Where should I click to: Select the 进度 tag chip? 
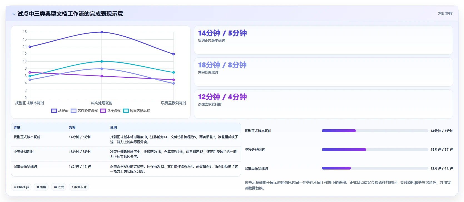point(59,187)
